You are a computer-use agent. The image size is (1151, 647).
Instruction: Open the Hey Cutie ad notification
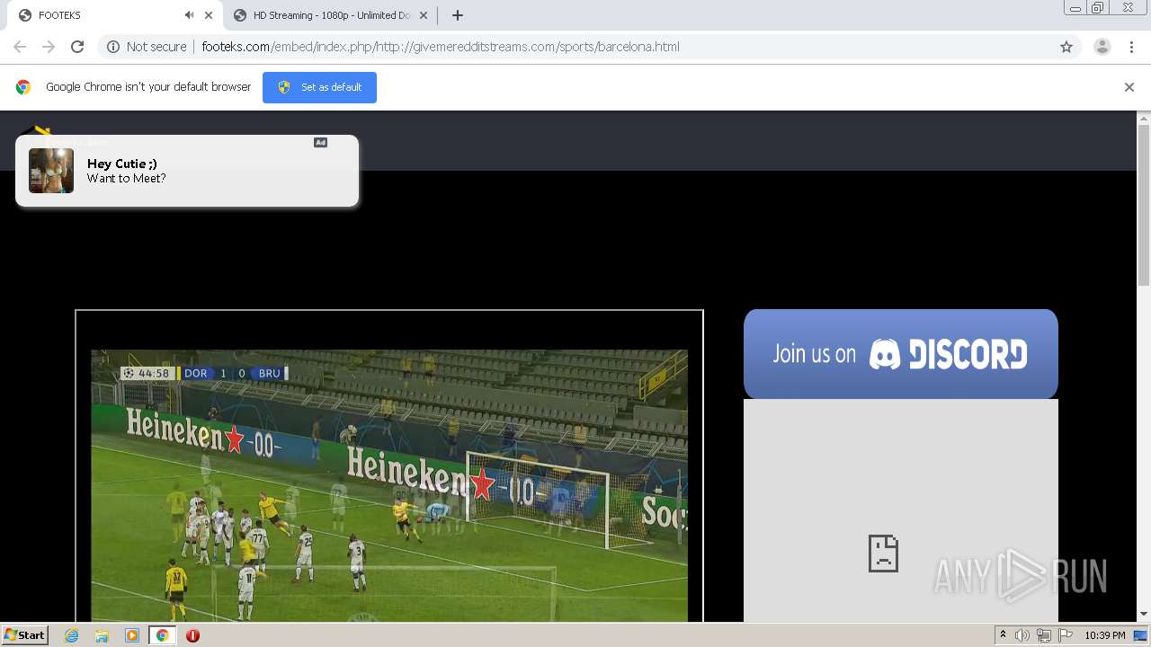pos(187,171)
